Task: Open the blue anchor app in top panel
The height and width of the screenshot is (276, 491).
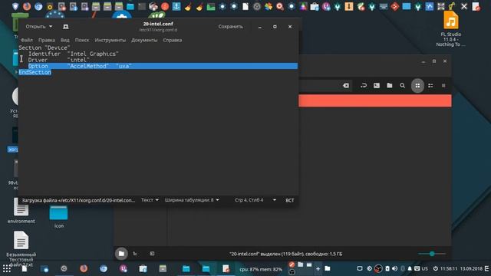Action: tap(176, 6)
